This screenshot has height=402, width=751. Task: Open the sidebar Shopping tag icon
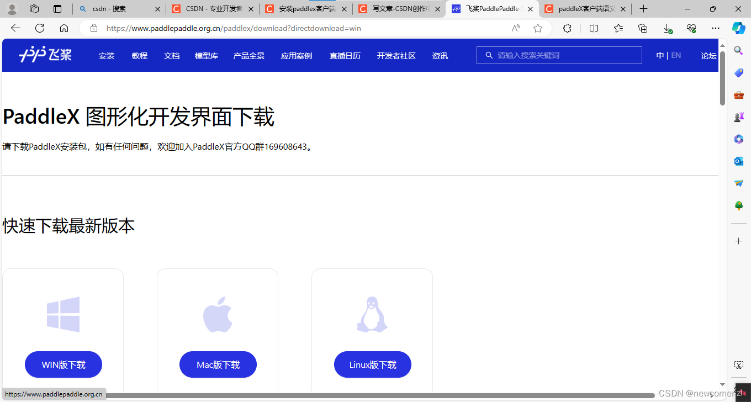739,73
